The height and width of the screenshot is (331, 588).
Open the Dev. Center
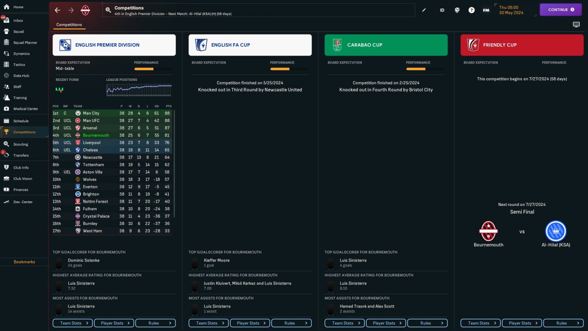(23, 202)
